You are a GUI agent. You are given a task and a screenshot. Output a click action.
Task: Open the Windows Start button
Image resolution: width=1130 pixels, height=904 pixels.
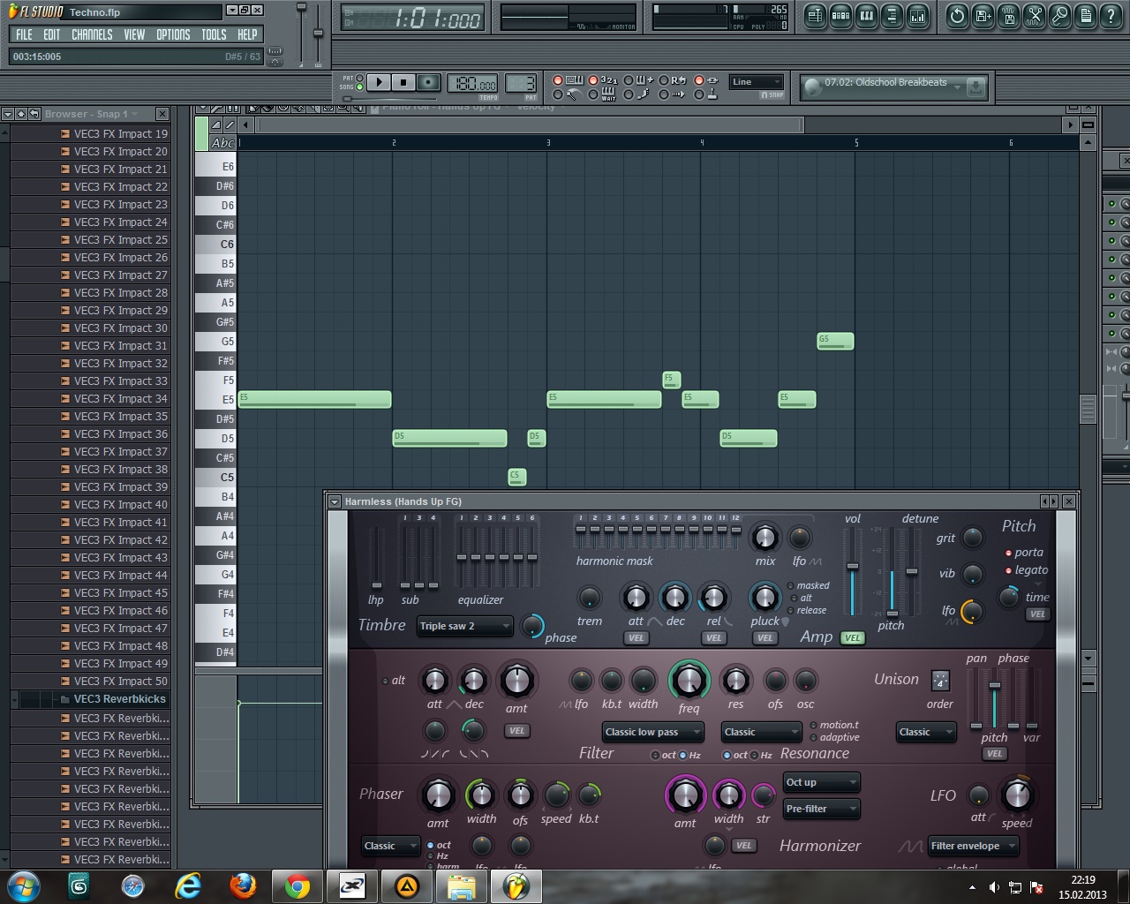click(x=23, y=885)
